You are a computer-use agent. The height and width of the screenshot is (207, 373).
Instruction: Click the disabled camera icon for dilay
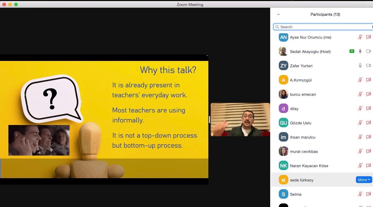click(x=368, y=108)
